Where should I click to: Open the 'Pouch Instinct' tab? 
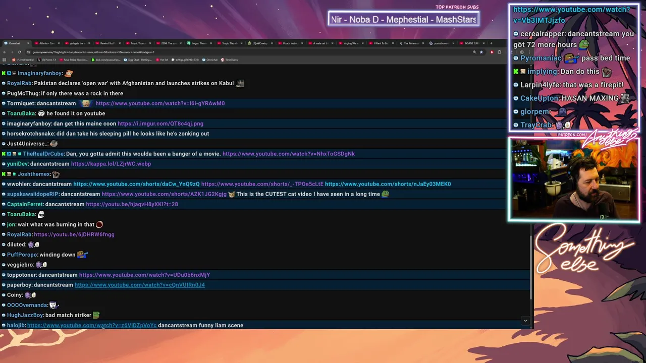[290, 43]
